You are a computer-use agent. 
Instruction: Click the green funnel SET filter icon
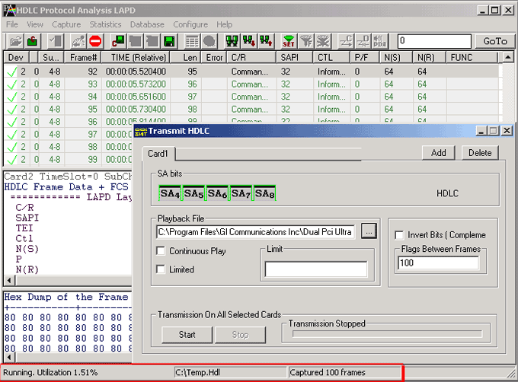click(x=289, y=42)
